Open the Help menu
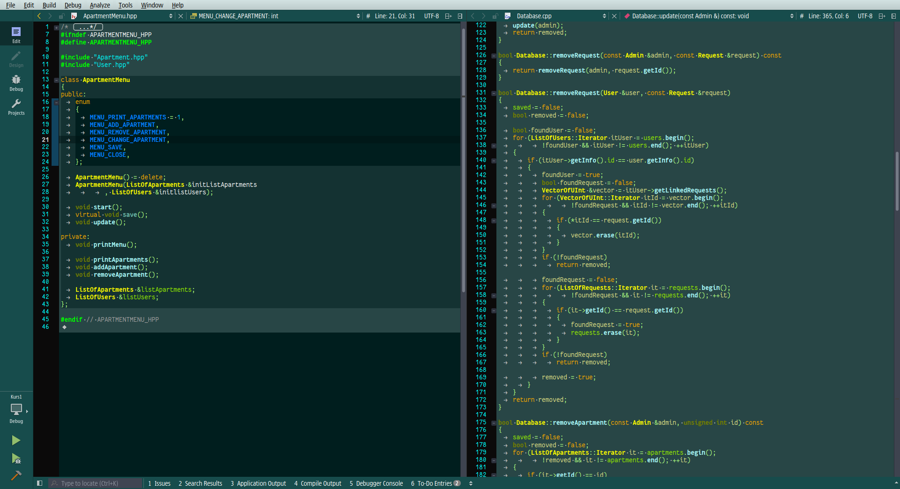This screenshot has width=900, height=489. 178,5
